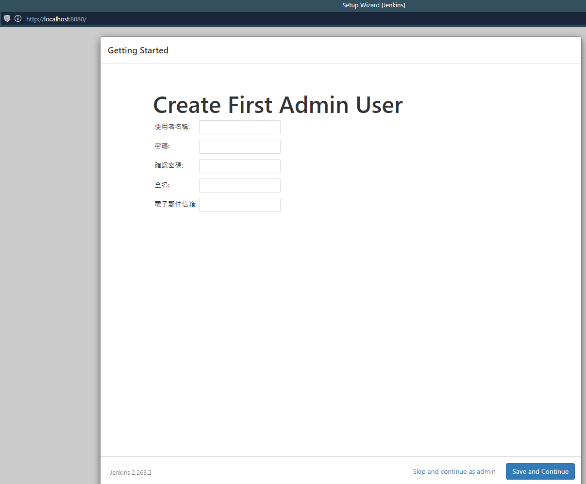Viewport: 586px width, 484px height.
Task: Focus the 密碼 password field
Action: (x=240, y=146)
